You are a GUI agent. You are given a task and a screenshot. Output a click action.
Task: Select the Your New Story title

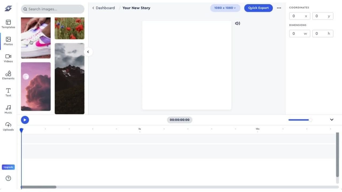pyautogui.click(x=136, y=8)
